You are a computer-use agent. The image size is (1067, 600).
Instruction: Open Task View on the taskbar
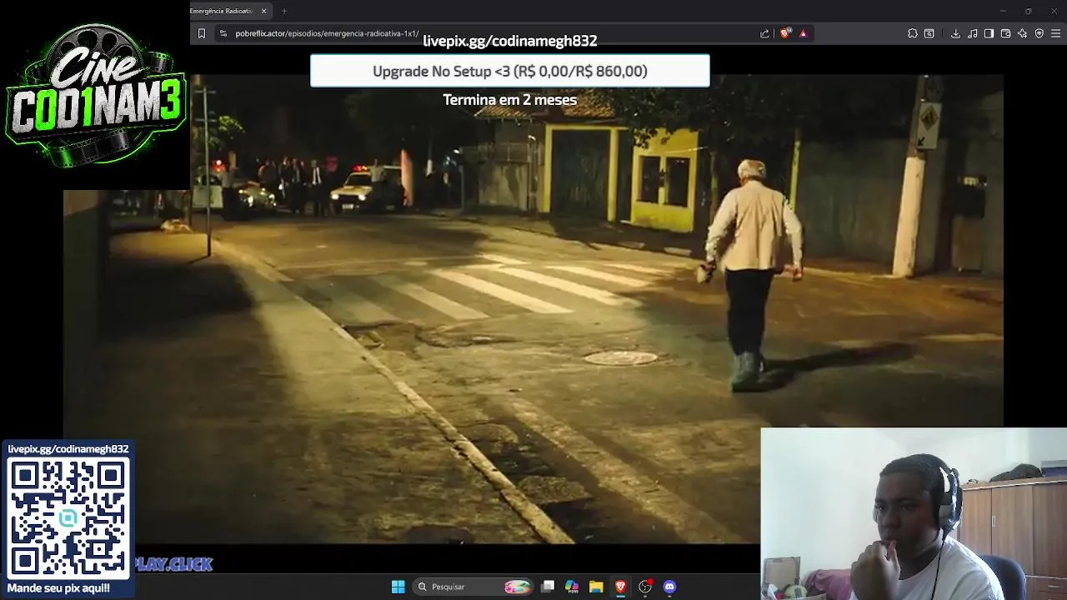click(x=548, y=587)
